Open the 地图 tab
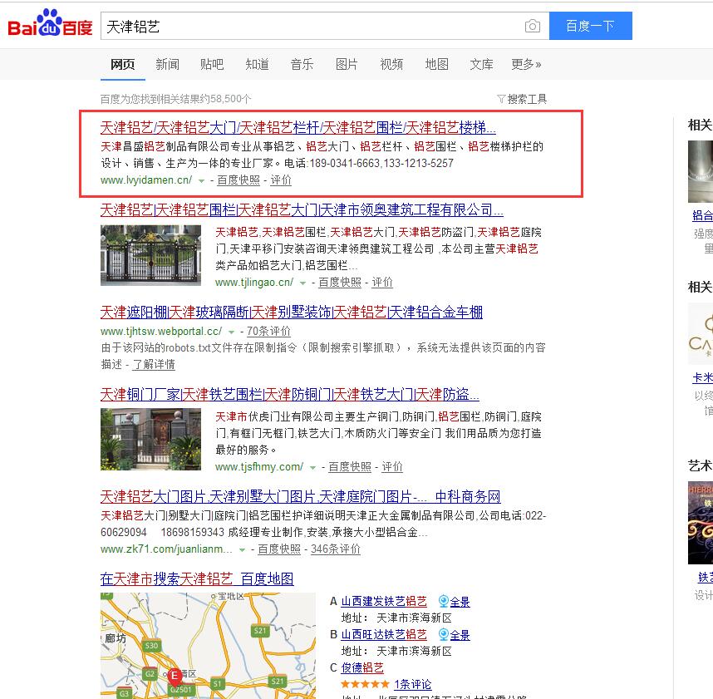Image resolution: width=713 pixels, height=699 pixels. [436, 64]
